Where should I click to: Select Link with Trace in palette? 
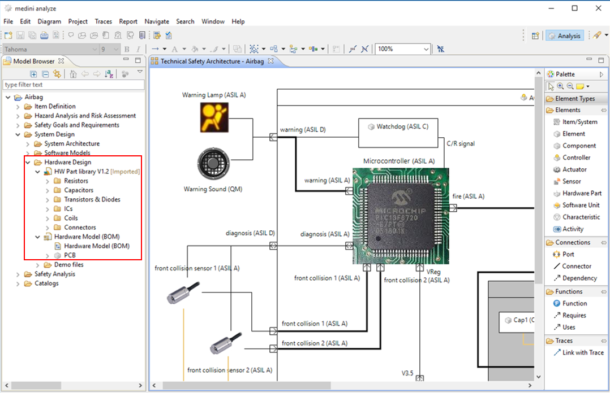pyautogui.click(x=583, y=352)
